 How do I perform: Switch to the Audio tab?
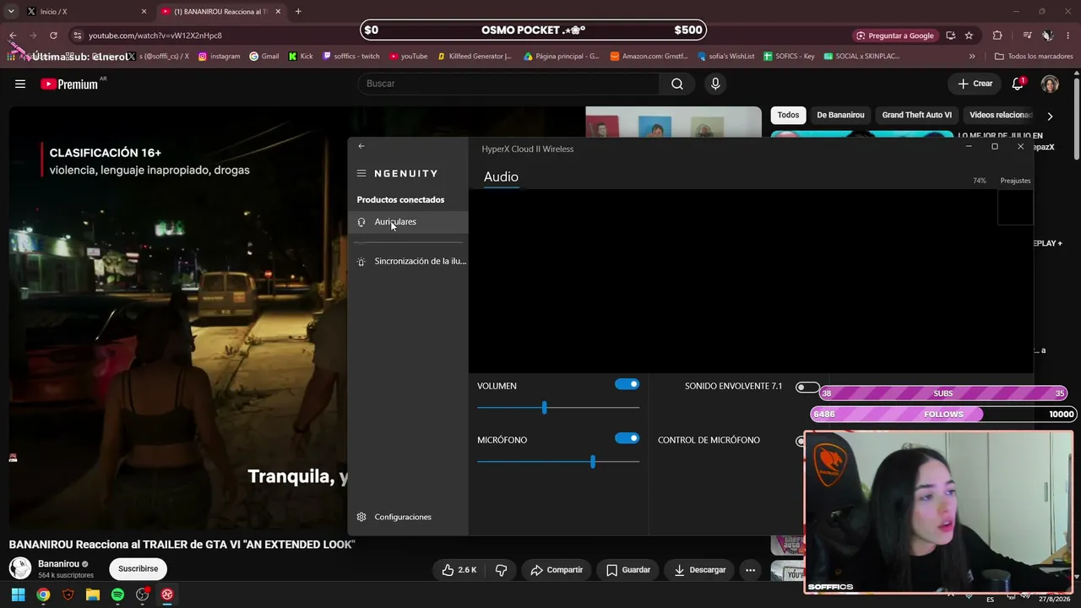click(x=501, y=176)
